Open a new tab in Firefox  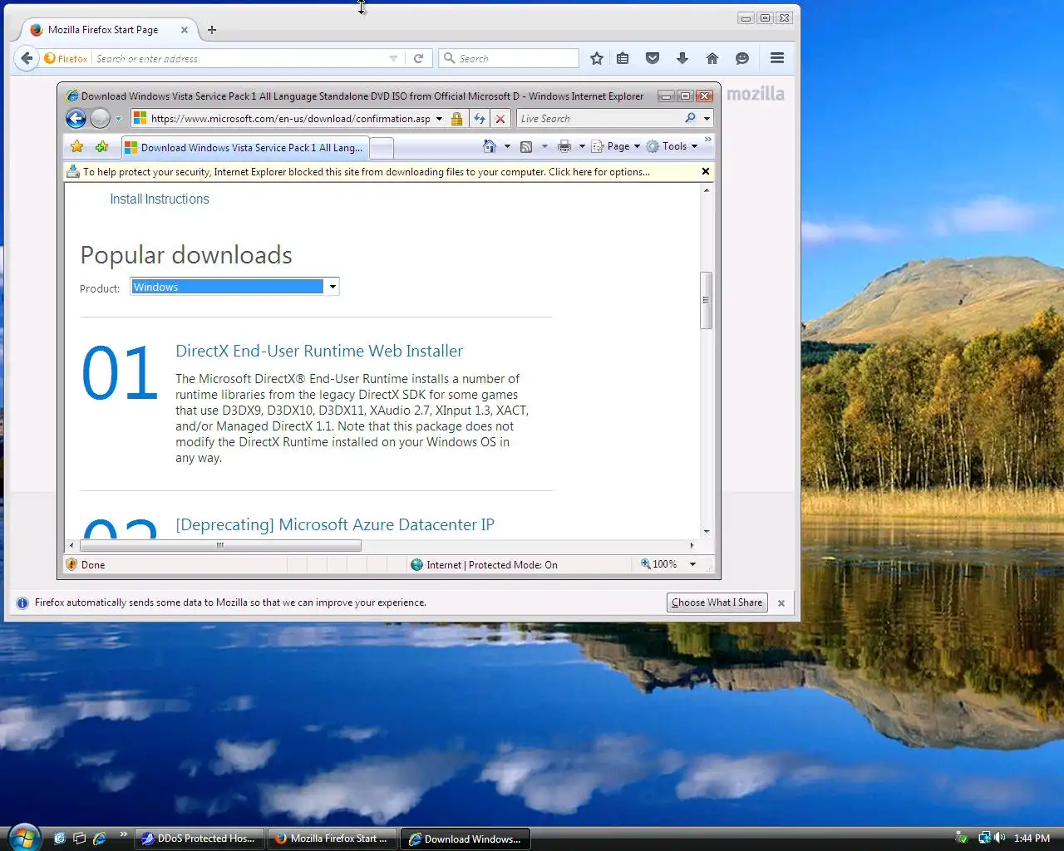point(212,30)
